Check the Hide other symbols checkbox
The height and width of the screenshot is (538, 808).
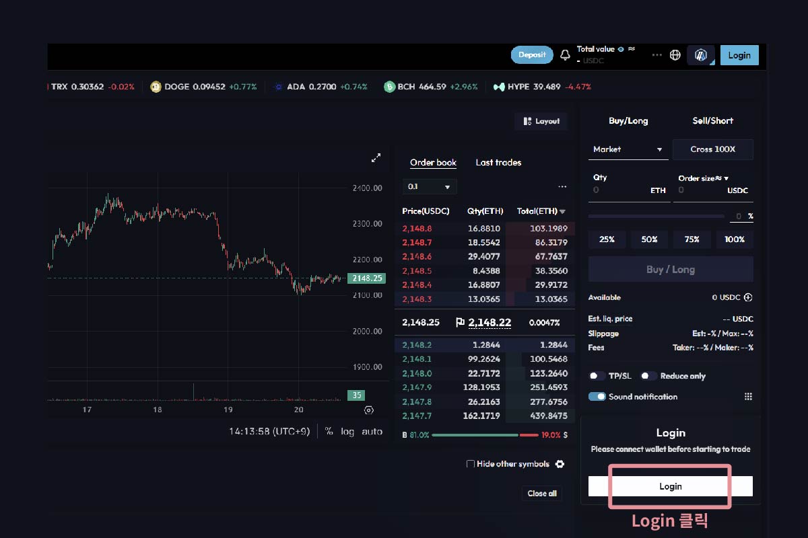pyautogui.click(x=471, y=464)
